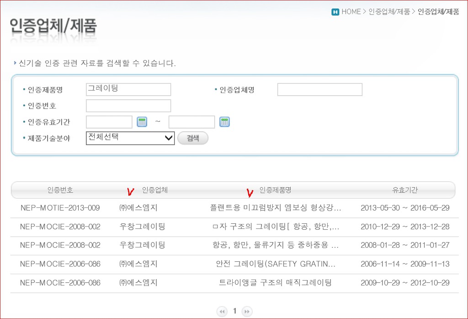Click period 2008-01-28 ~ 2011-01-27

(405, 245)
